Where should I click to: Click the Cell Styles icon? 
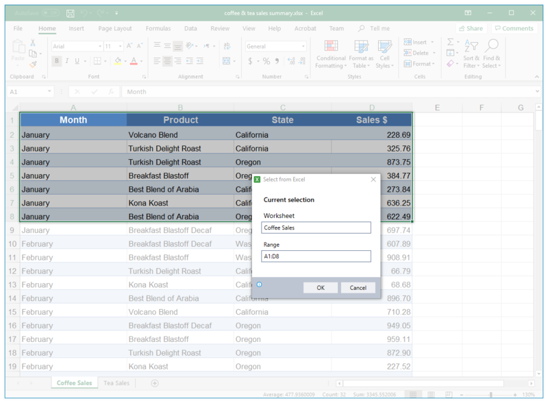tap(385, 47)
